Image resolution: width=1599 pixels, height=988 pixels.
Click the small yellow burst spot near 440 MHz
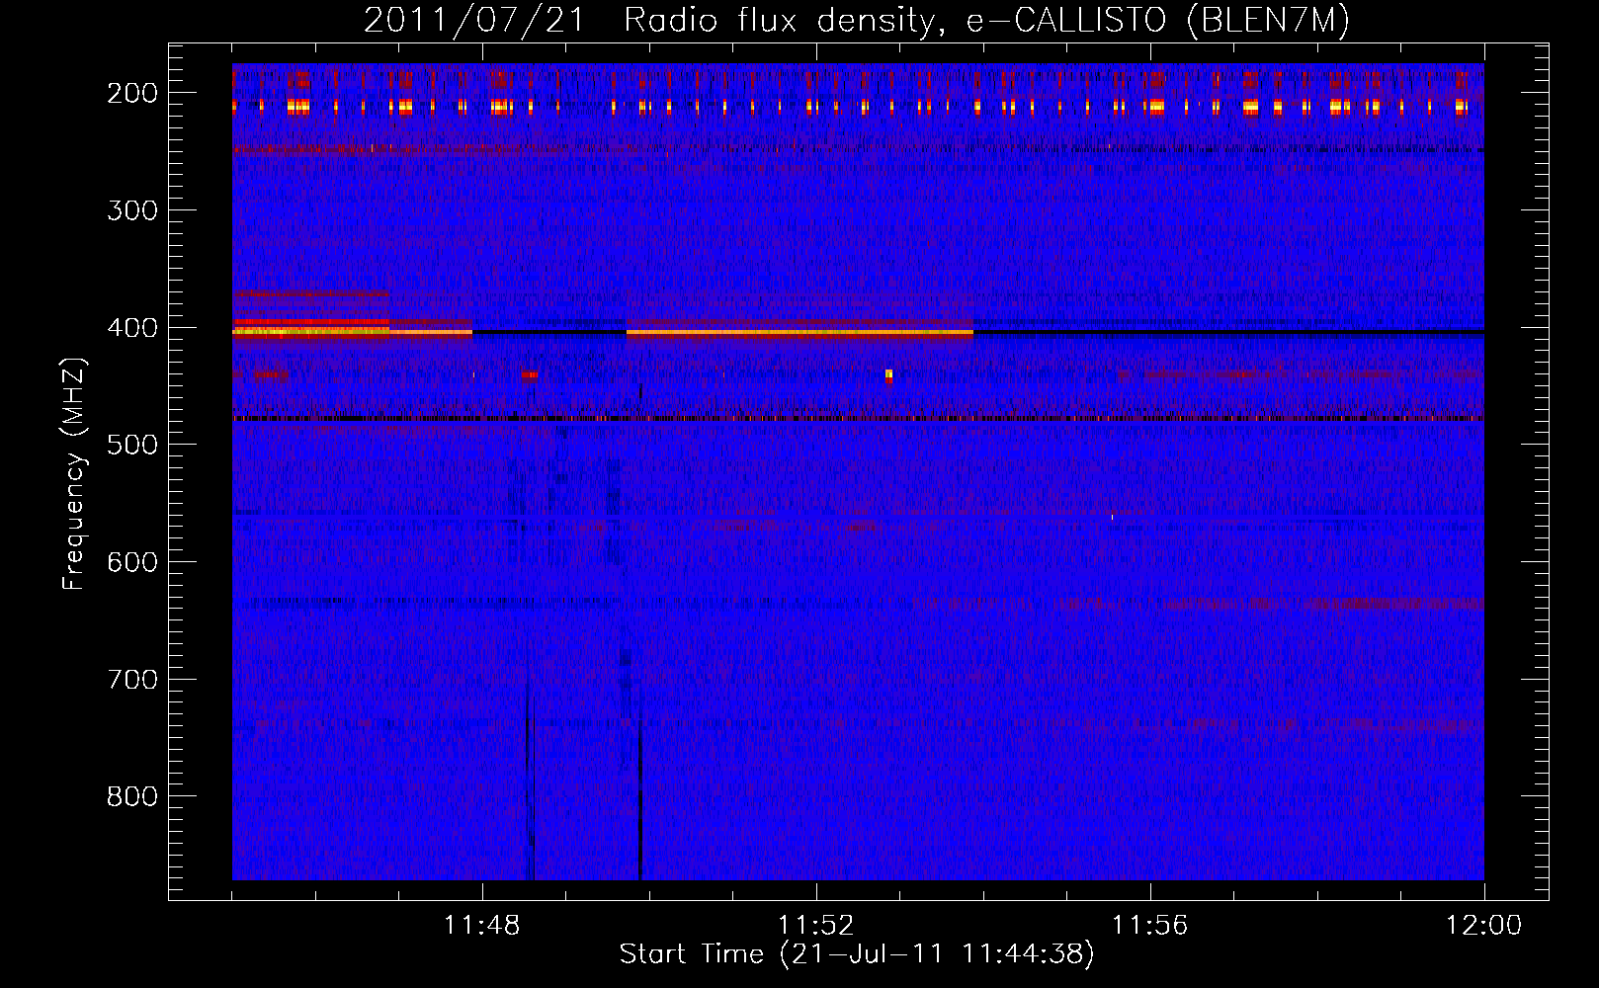click(x=889, y=375)
